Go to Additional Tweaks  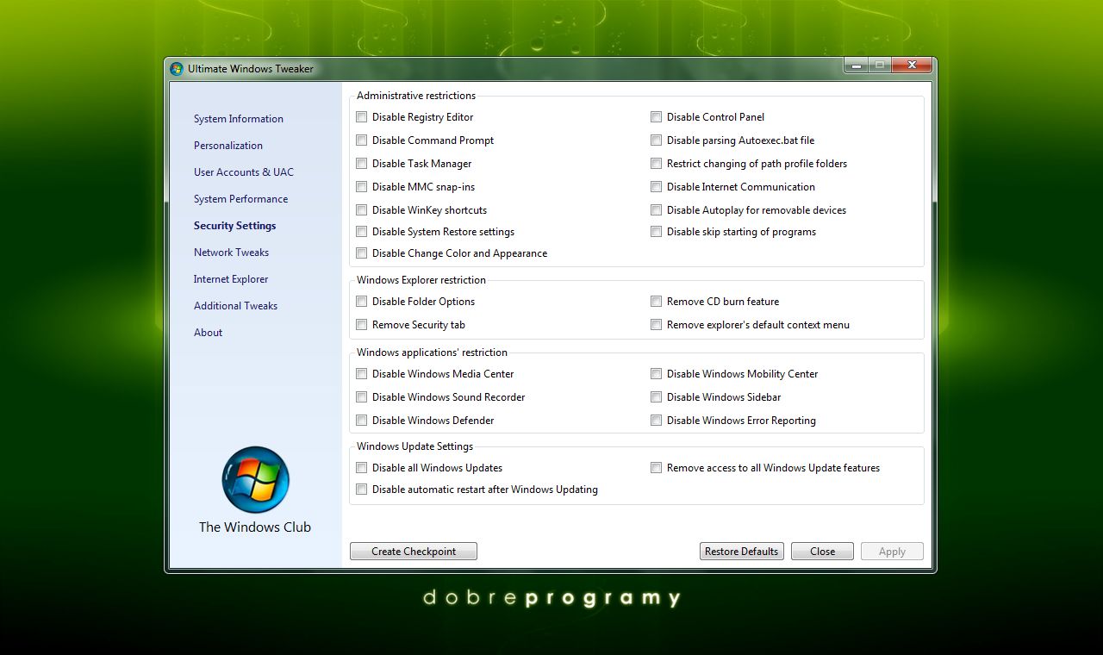[236, 306]
